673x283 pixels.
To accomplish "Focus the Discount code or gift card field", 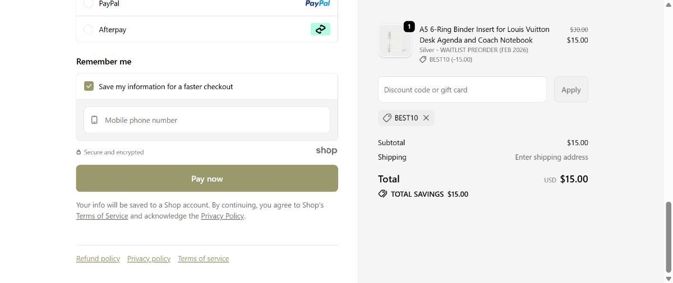I will click(462, 90).
